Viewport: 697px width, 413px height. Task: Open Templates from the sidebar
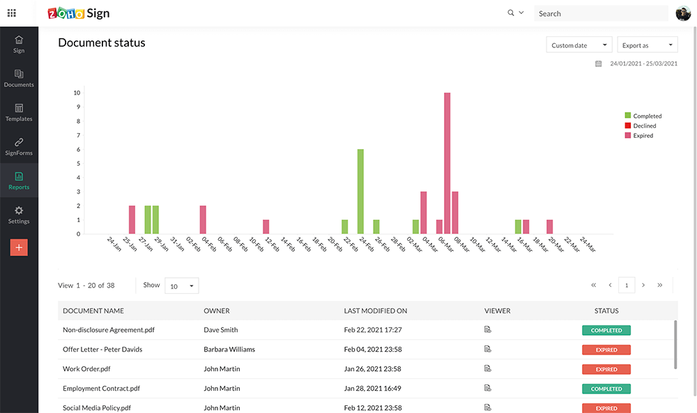pyautogui.click(x=19, y=113)
